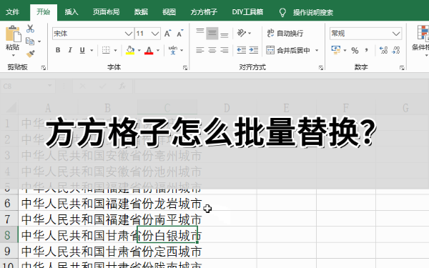The height and width of the screenshot is (268, 429).
Task: Click Merge and Center 合并后居中
Action: [289, 50]
